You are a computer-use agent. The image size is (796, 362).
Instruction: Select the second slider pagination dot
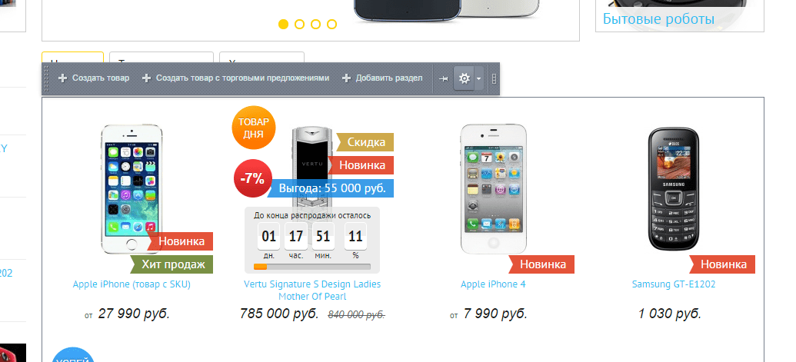click(299, 24)
